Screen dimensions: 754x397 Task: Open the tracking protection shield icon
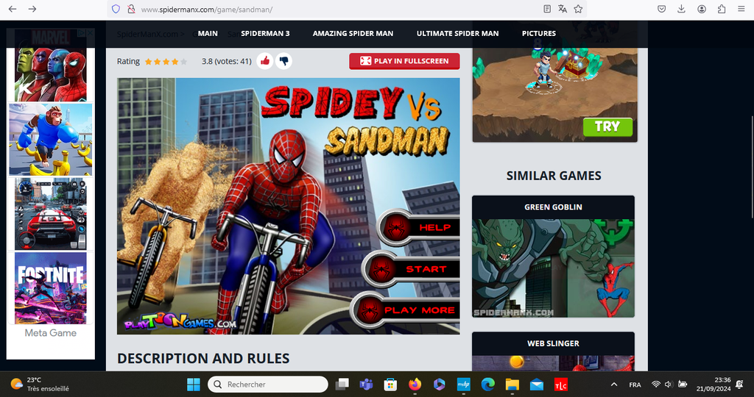[116, 9]
